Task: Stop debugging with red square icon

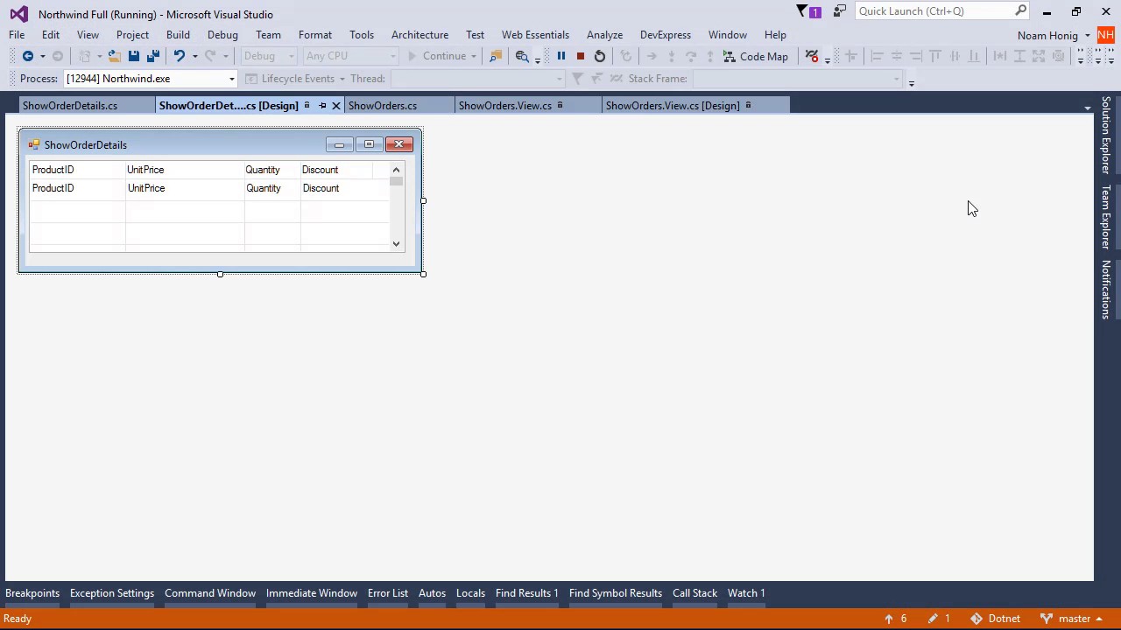Action: click(x=580, y=56)
